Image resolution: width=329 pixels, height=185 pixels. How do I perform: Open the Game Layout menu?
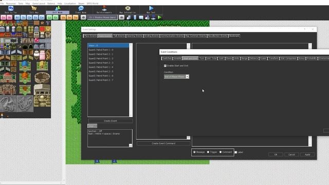(x=39, y=4)
